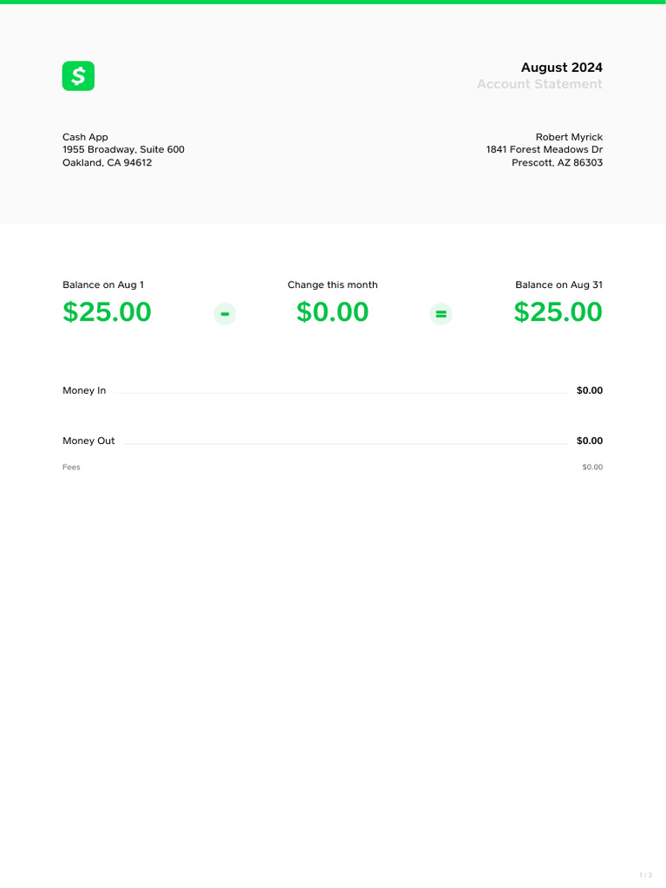
Task: Select the 1955 Broadway, Suite 600 address line
Action: (x=123, y=150)
